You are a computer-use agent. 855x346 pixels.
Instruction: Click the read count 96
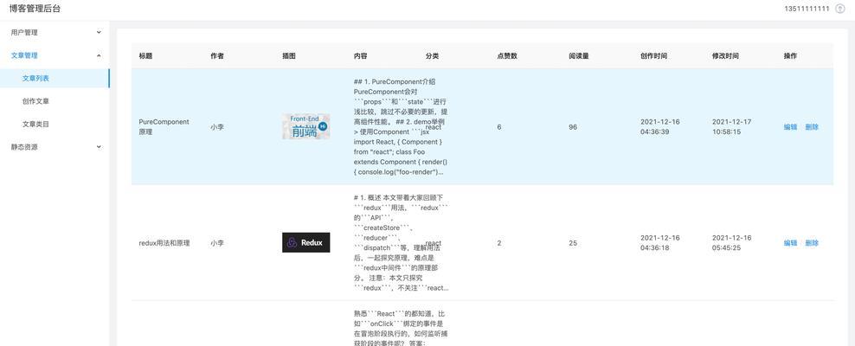573,127
